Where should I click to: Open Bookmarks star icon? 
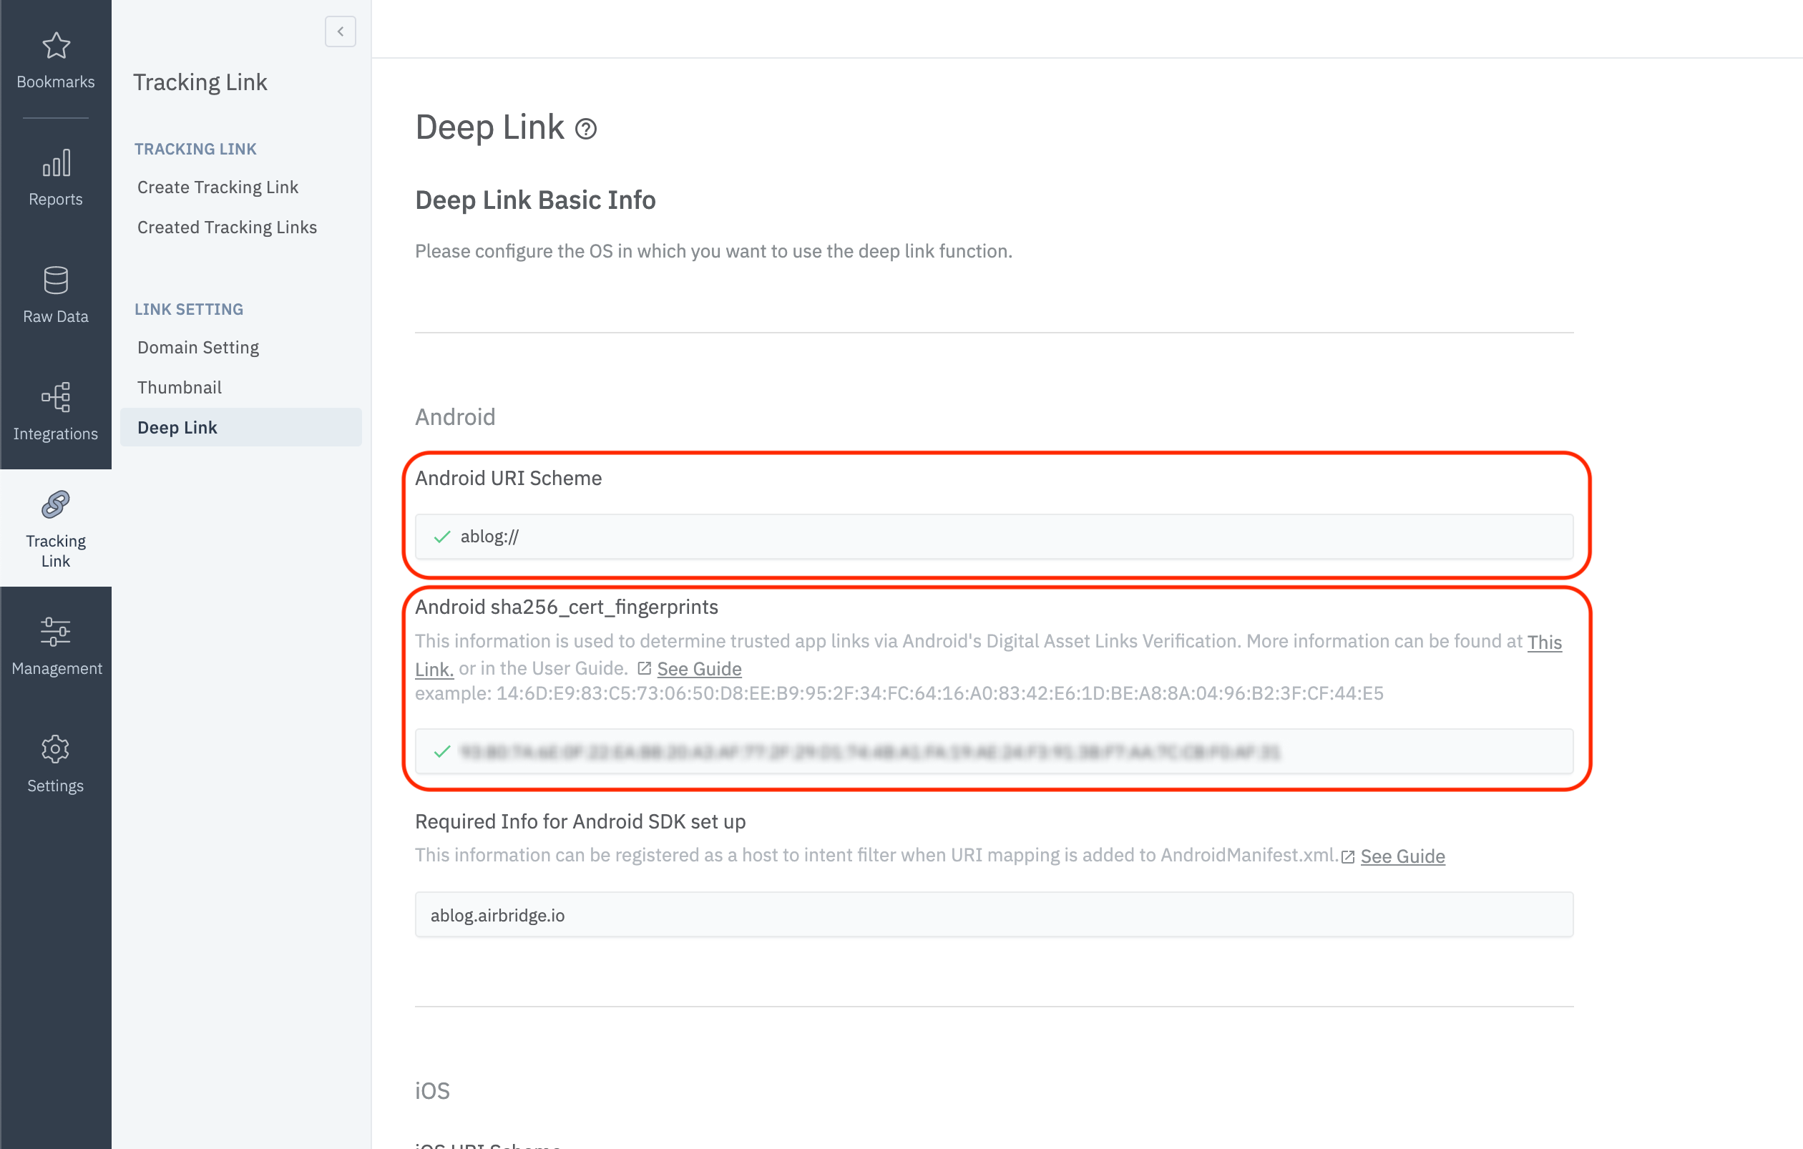click(55, 47)
